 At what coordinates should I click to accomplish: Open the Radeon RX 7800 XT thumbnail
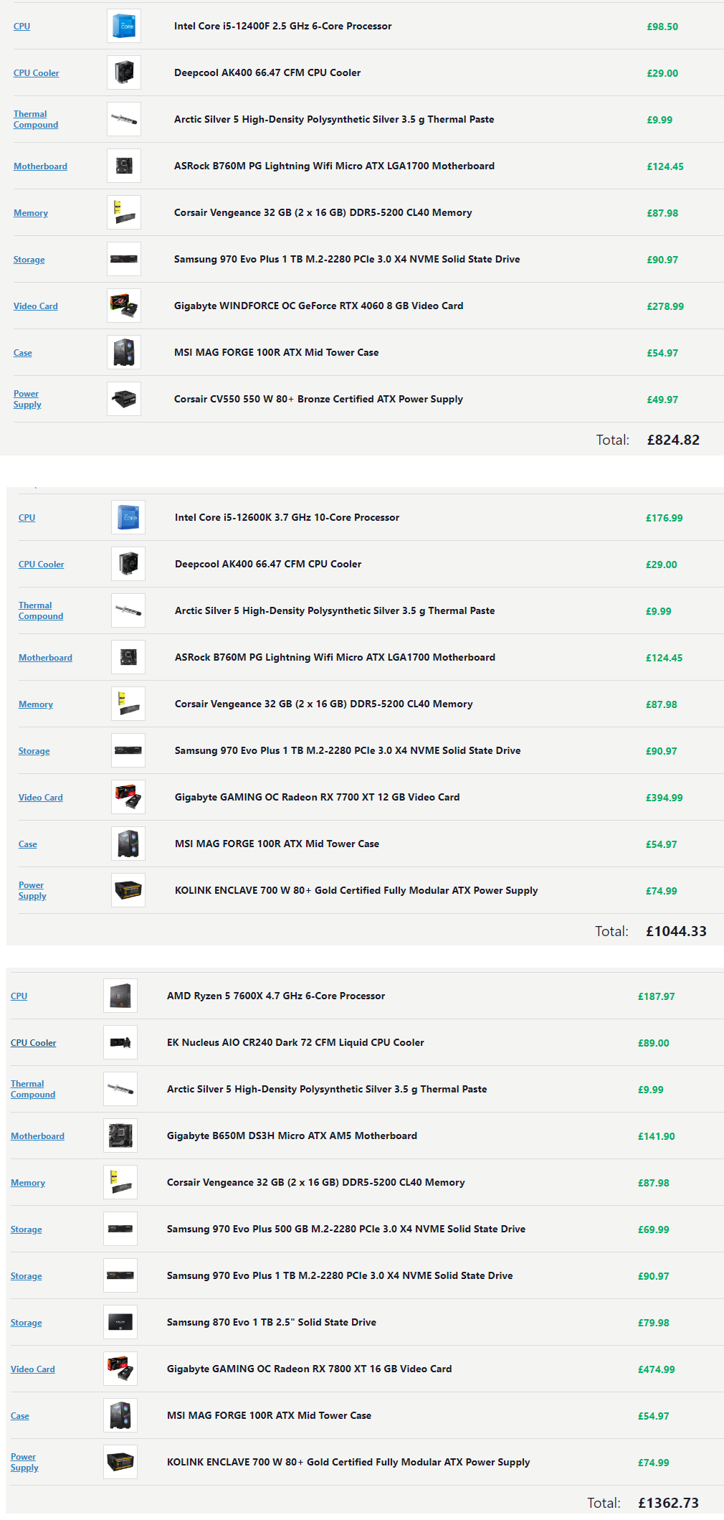(x=120, y=1369)
